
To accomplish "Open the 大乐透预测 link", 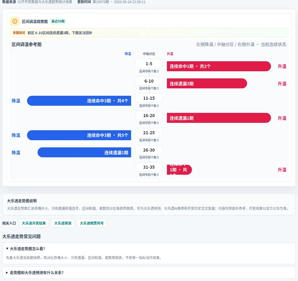I will click(63, 223).
